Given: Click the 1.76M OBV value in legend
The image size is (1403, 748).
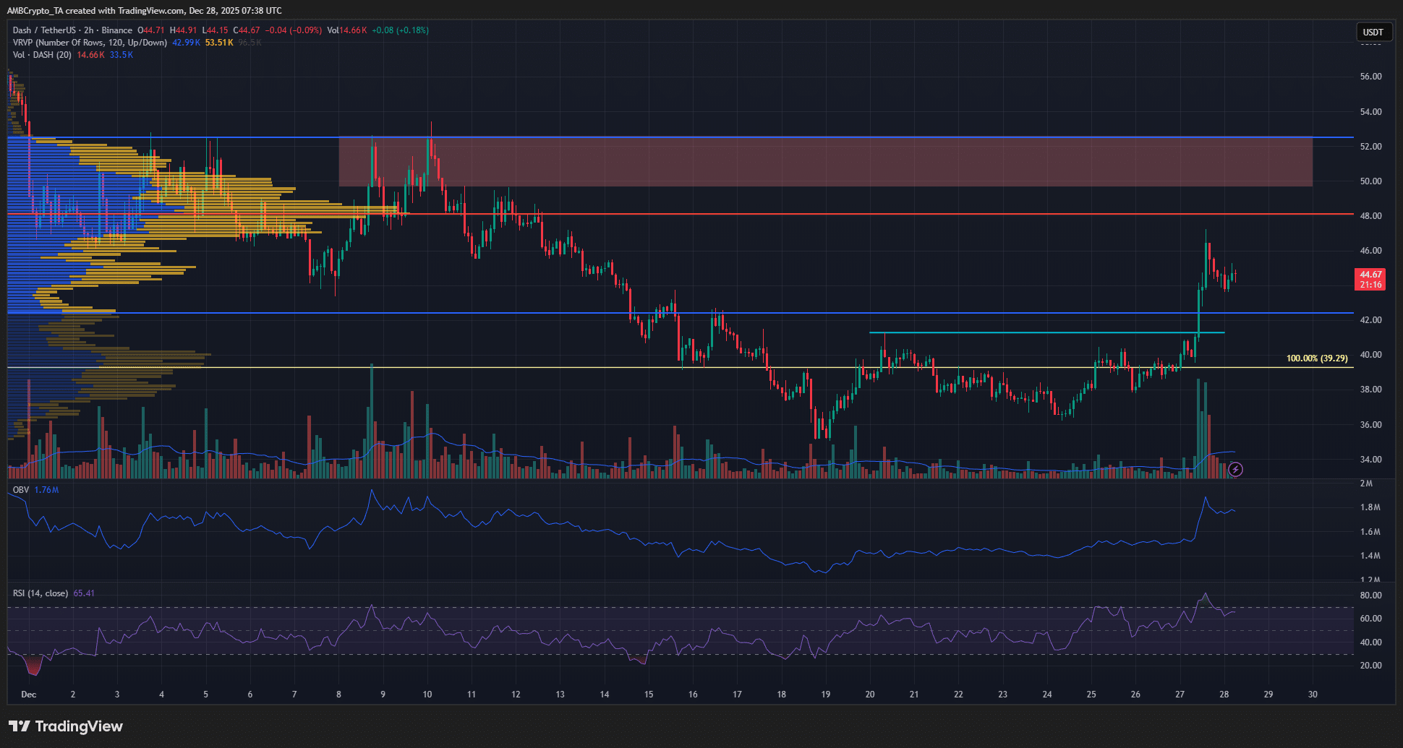Looking at the screenshot, I should click(46, 490).
